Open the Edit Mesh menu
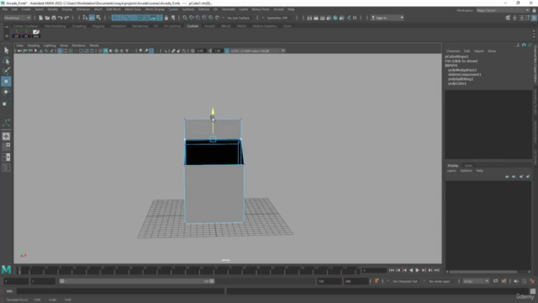The height and width of the screenshot is (303, 538). click(x=113, y=9)
